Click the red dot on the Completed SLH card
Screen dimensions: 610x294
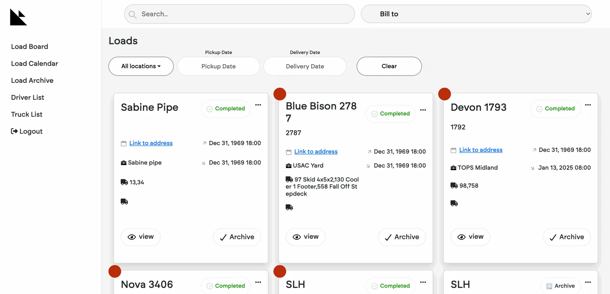(280, 271)
